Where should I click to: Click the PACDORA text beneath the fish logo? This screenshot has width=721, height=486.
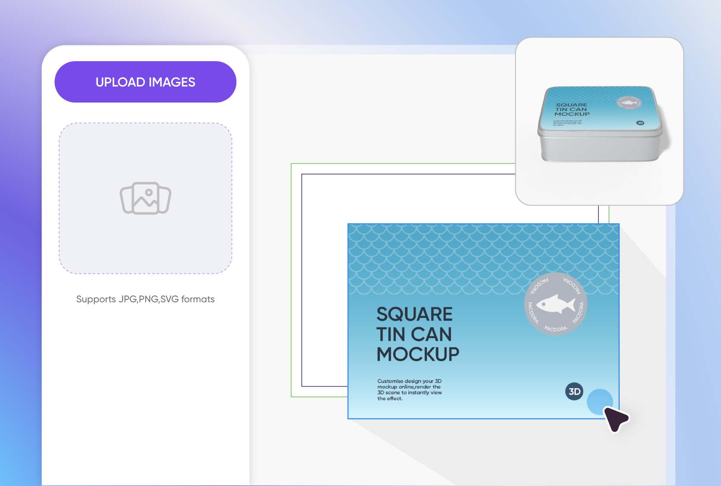click(555, 329)
